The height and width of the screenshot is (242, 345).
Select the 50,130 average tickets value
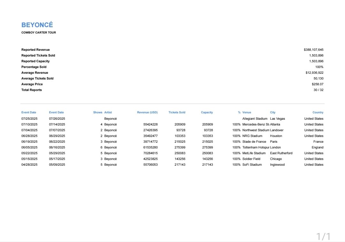point(318,78)
